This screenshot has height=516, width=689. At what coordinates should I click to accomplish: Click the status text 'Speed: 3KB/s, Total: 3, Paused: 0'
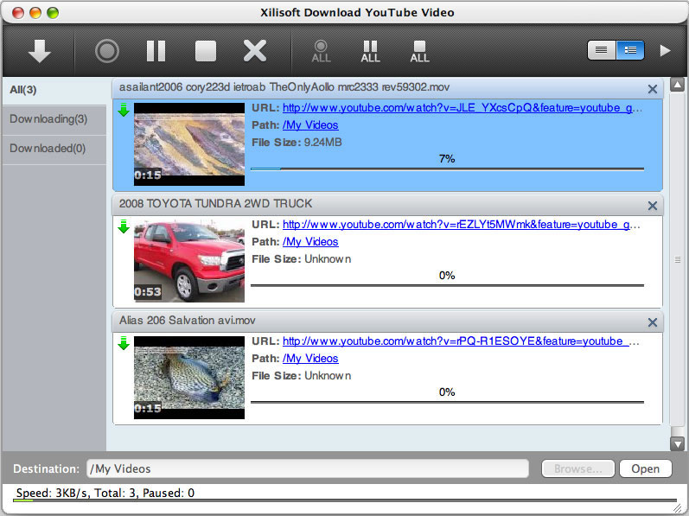pos(105,494)
